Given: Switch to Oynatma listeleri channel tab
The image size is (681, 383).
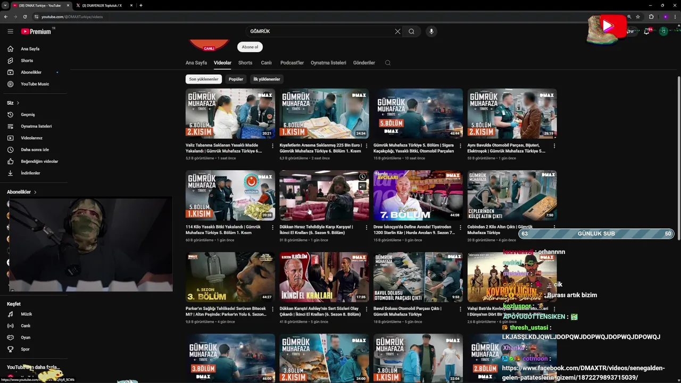Looking at the screenshot, I should pos(328,63).
